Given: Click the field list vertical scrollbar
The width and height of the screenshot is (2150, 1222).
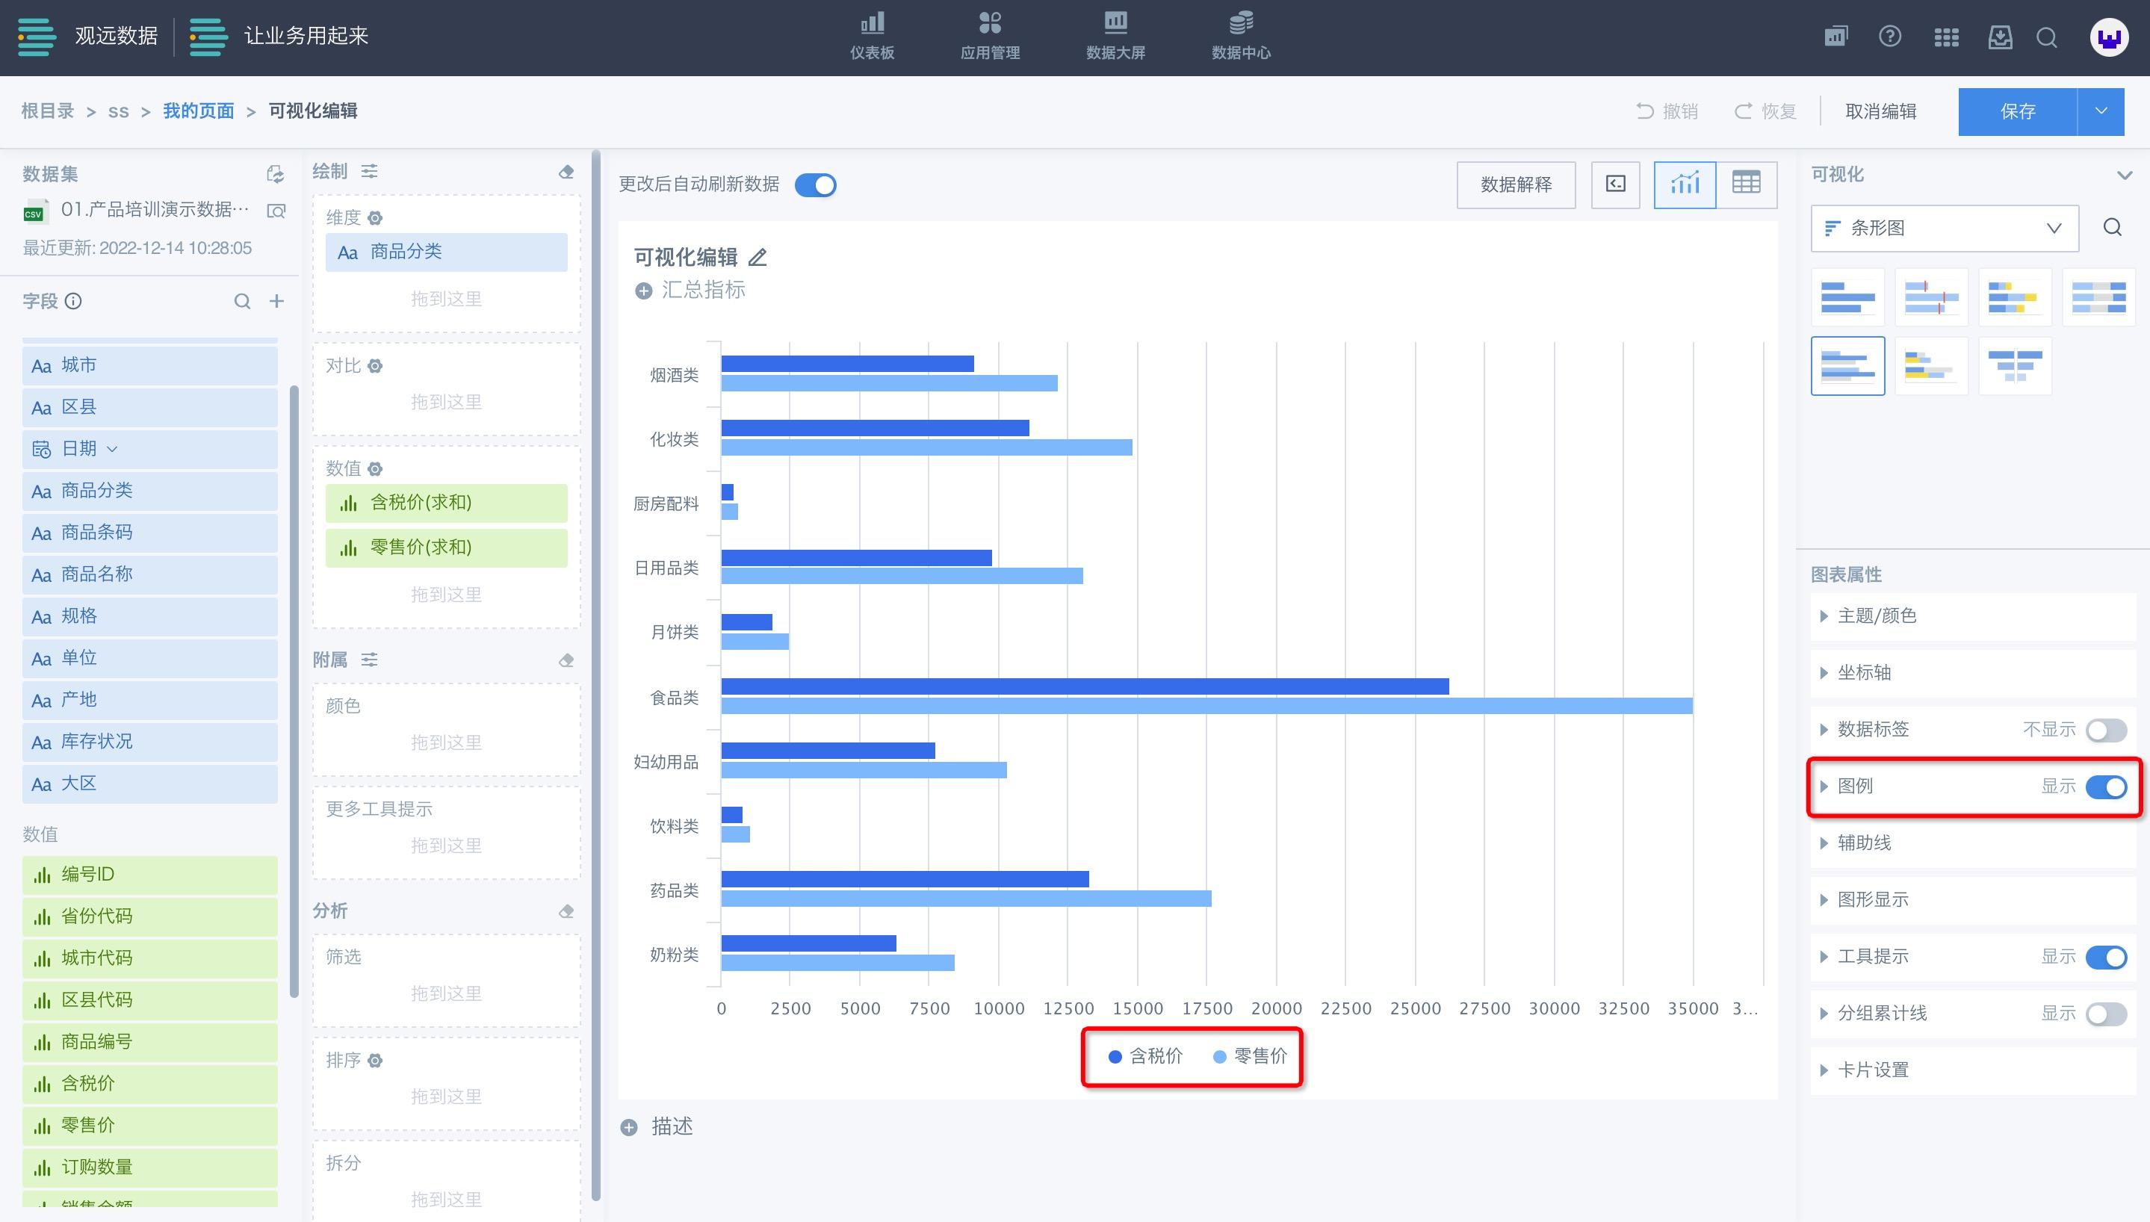Looking at the screenshot, I should (x=294, y=692).
